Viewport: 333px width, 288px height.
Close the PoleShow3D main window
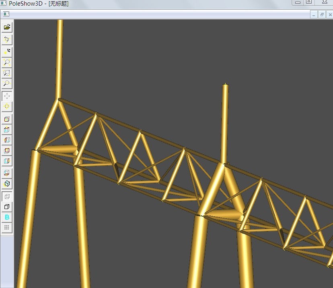[x=325, y=2]
